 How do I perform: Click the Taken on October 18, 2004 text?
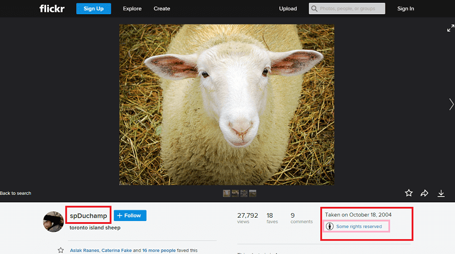point(358,215)
